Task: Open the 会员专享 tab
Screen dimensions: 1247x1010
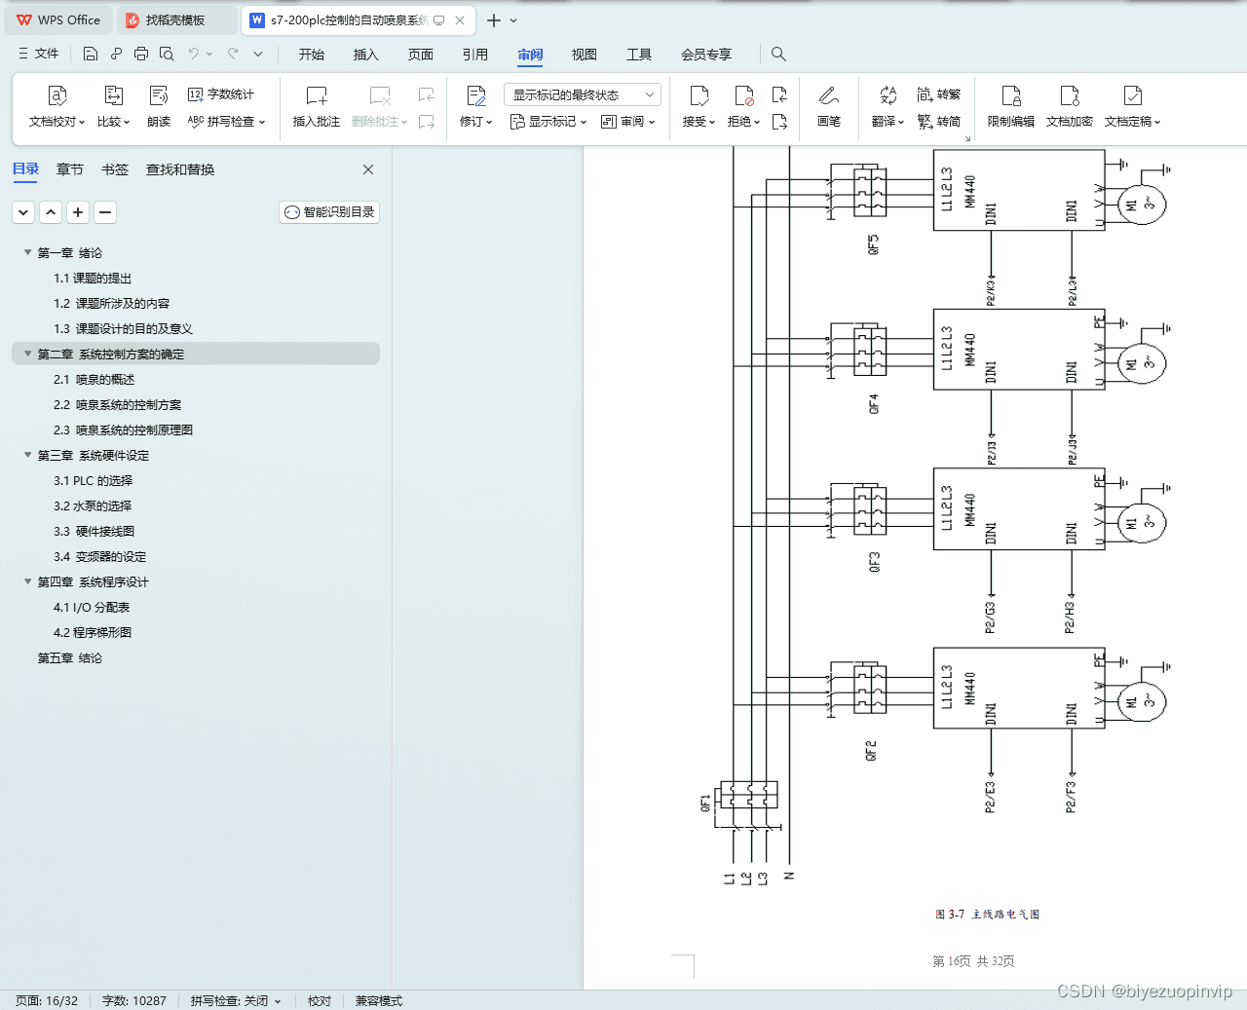Action: (x=706, y=55)
